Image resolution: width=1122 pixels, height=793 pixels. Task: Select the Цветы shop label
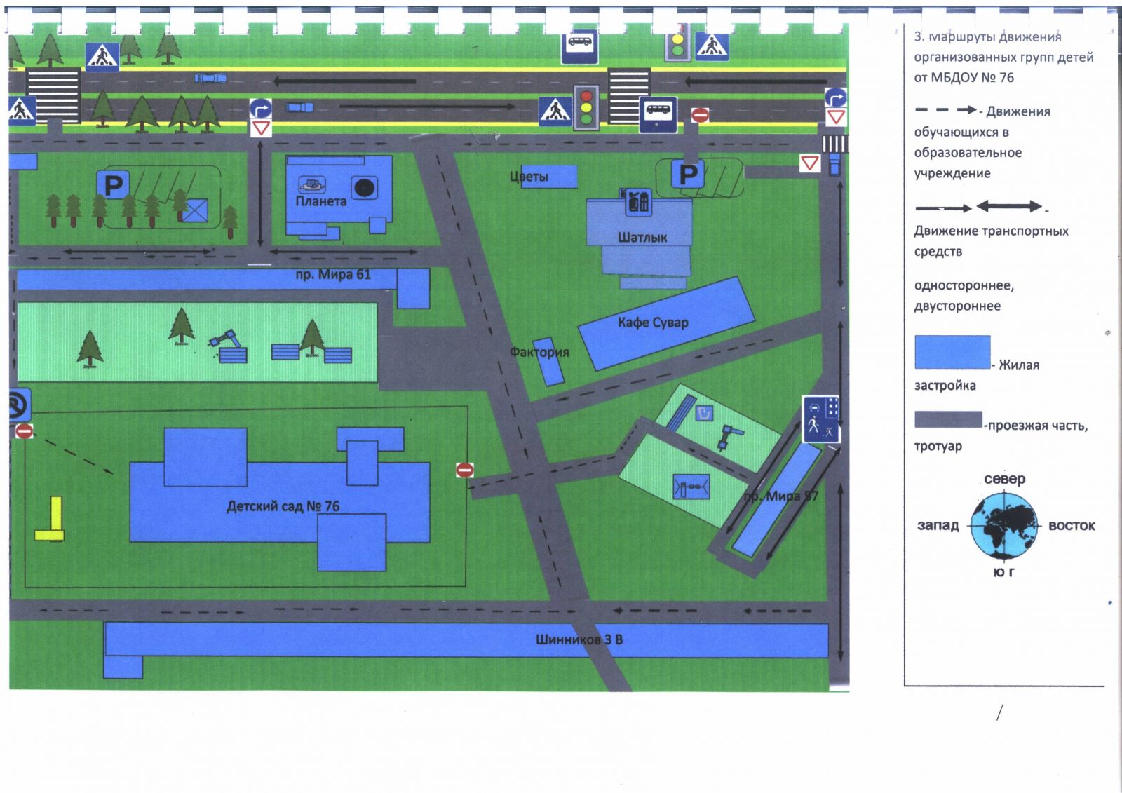coord(529,177)
